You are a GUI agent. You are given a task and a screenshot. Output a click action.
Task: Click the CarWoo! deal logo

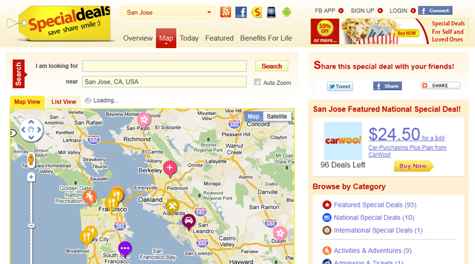tap(343, 141)
